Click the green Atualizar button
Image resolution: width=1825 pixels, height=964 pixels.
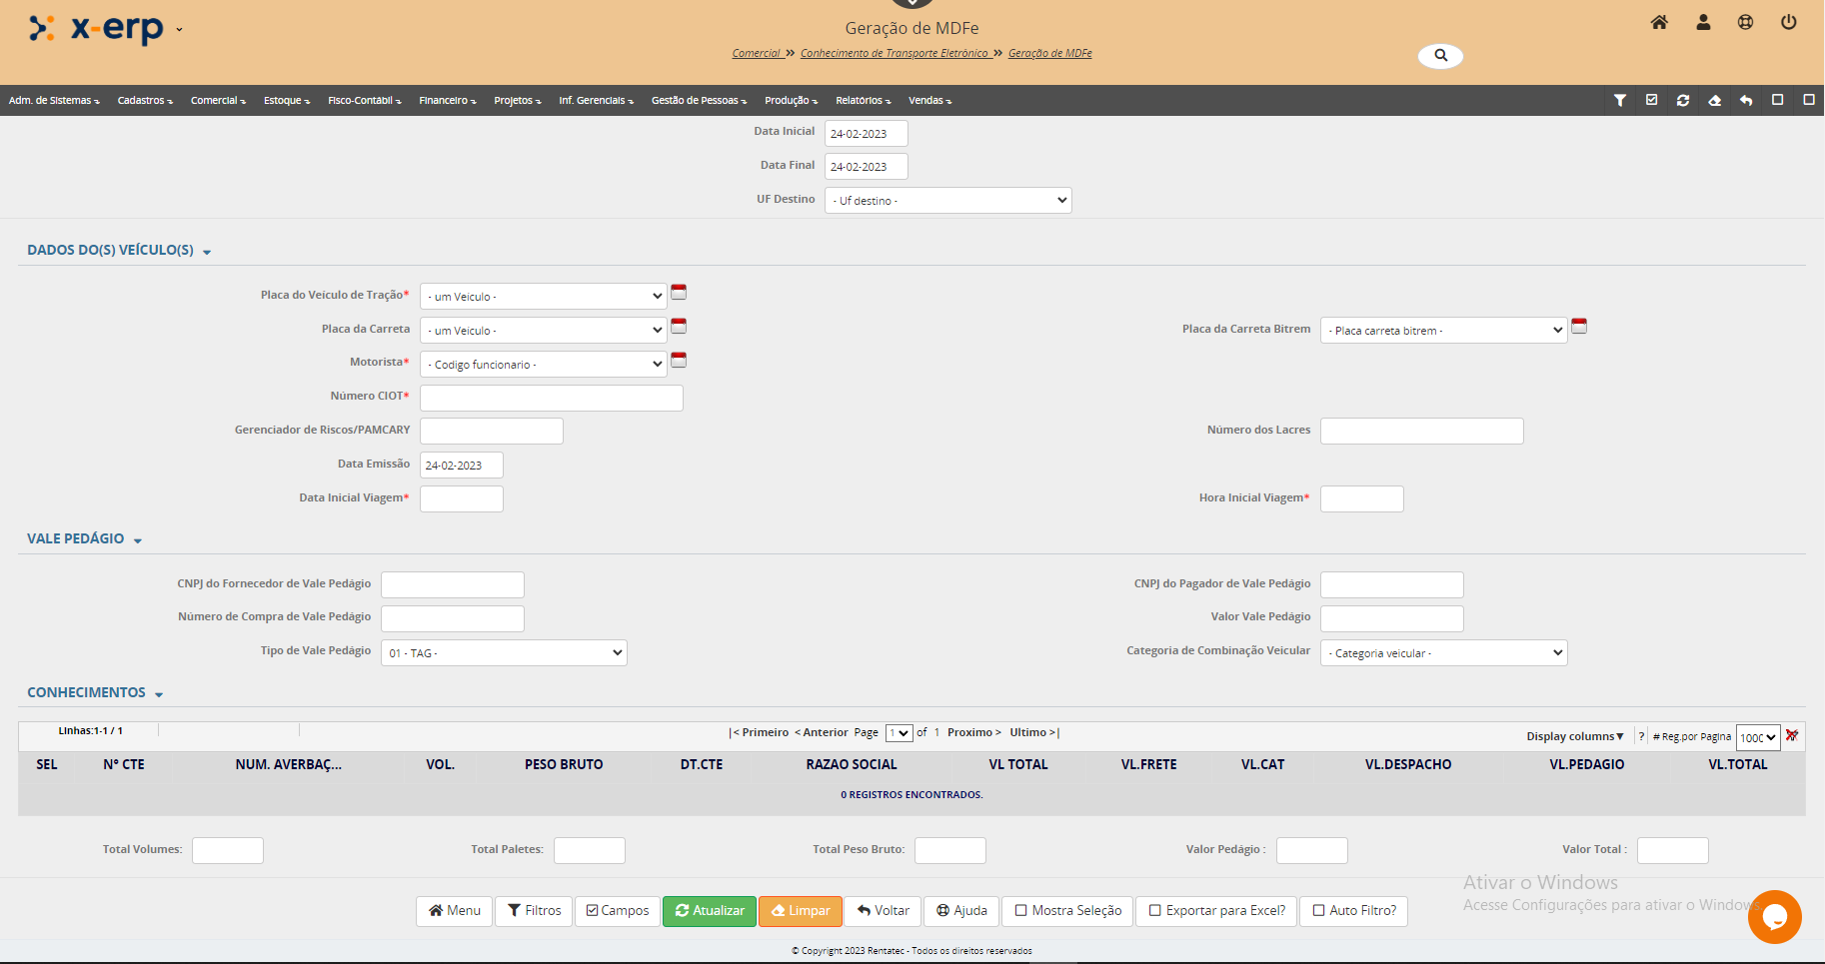pyautogui.click(x=710, y=911)
